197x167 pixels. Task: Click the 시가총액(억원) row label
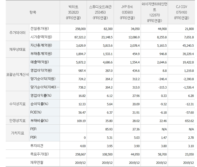(x=41, y=37)
